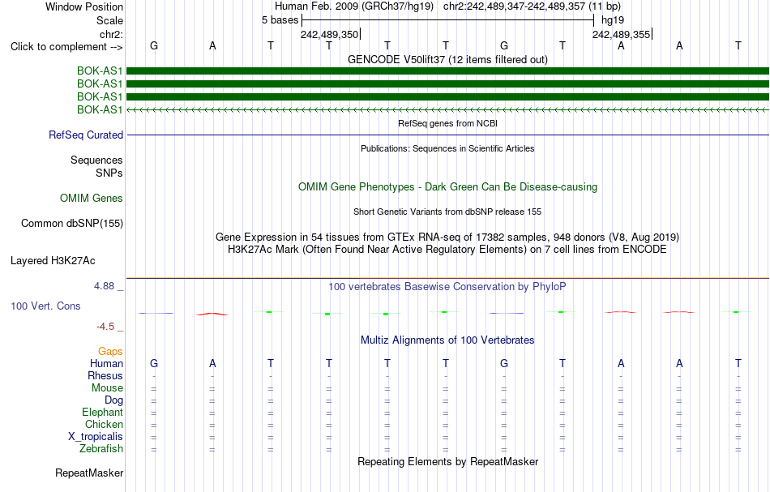Click the 'chr2:' ruler label
The height and width of the screenshot is (492, 770).
coord(111,34)
